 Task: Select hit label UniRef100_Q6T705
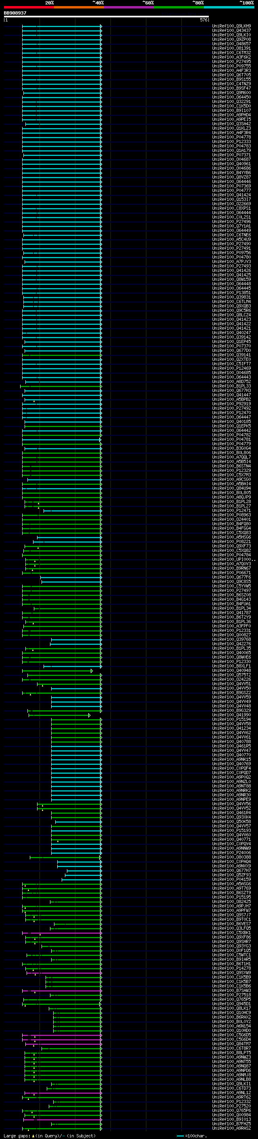pyautogui.click(x=231, y=75)
